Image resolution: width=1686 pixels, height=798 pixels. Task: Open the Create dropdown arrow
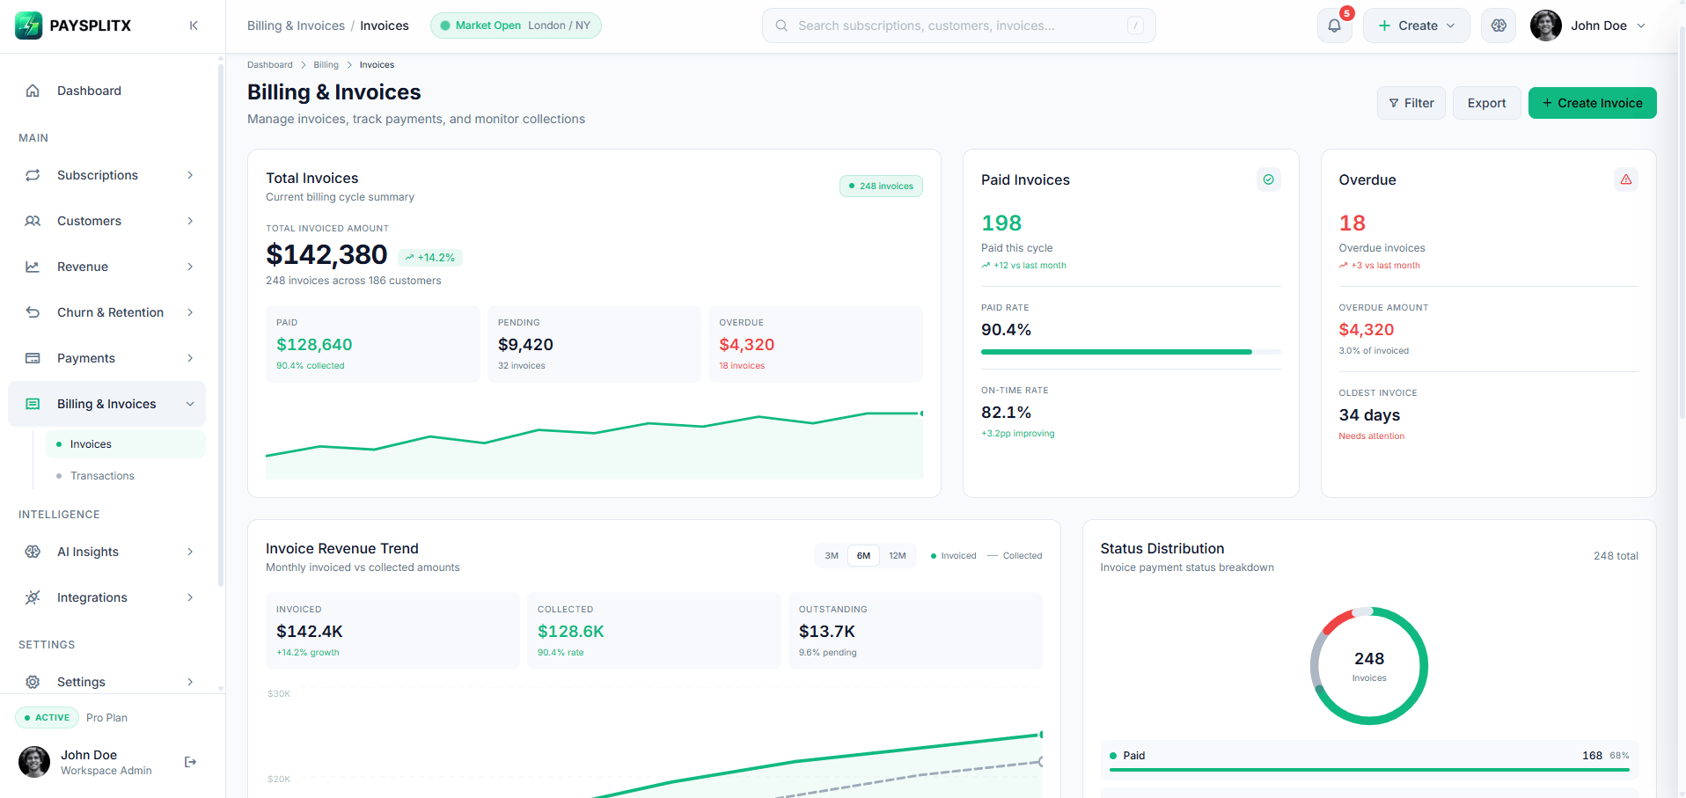coord(1450,26)
